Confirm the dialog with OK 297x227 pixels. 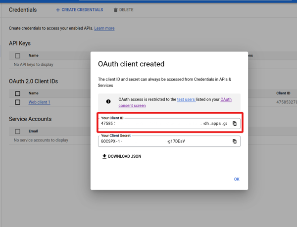point(237,179)
